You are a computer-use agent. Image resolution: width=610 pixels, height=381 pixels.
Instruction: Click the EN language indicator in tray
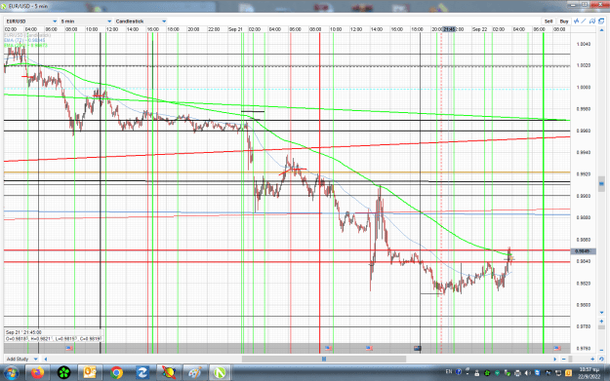click(449, 372)
